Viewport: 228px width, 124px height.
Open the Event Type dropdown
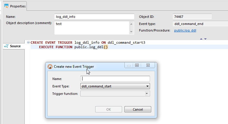pyautogui.click(x=115, y=86)
